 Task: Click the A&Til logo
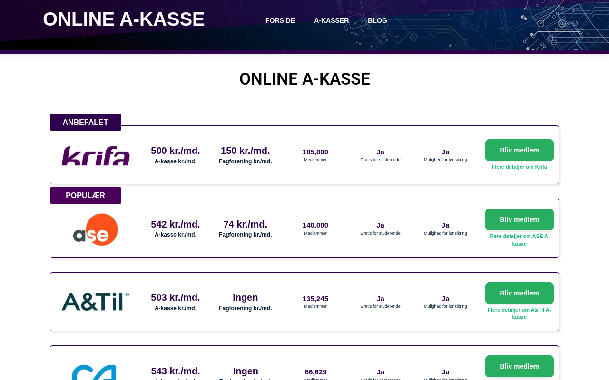(96, 302)
